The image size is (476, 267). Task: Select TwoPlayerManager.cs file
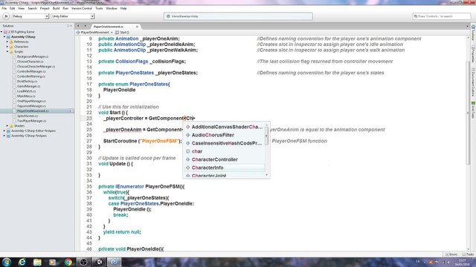(x=31, y=121)
